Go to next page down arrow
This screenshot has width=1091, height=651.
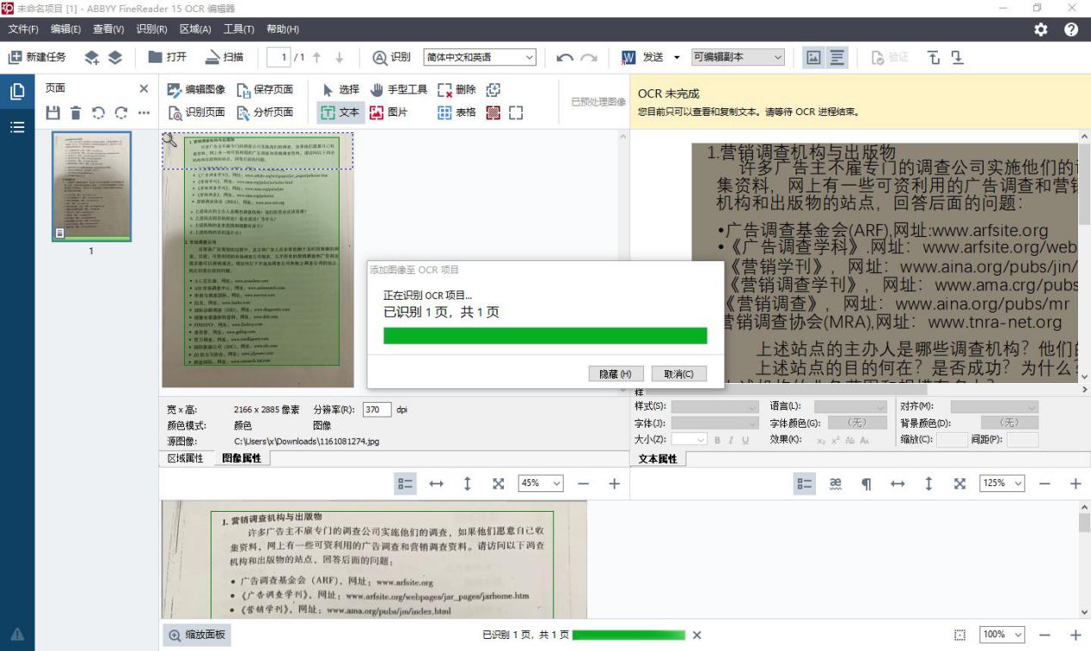point(339,58)
